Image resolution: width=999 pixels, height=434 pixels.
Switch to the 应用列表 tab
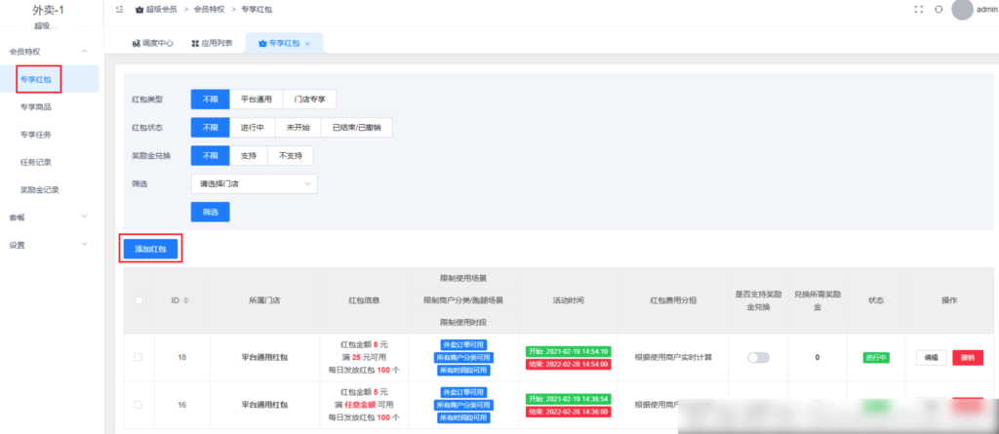[x=212, y=43]
